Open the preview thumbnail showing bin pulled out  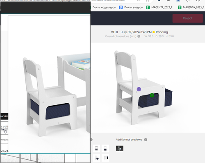pyautogui.click(x=96, y=158)
